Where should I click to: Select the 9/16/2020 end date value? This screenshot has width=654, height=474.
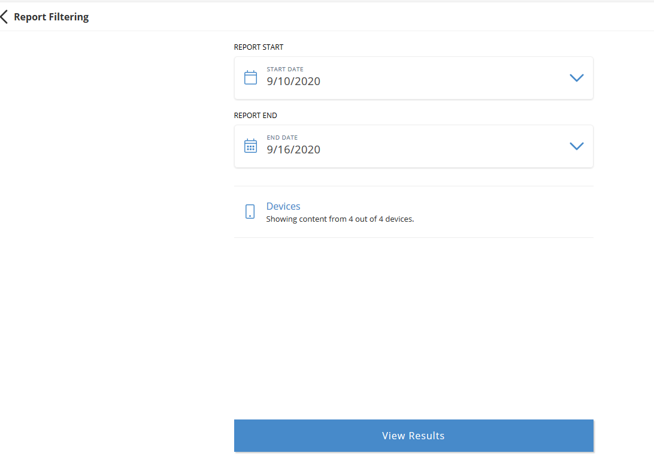[293, 149]
